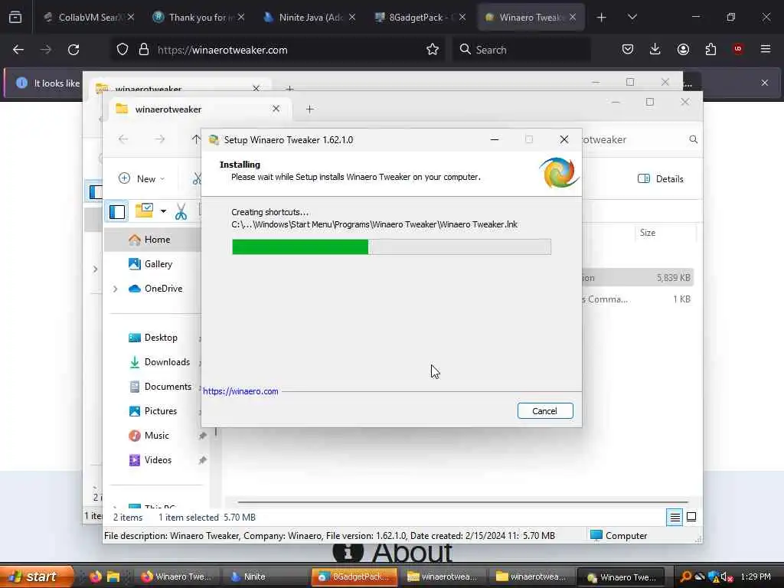Go back in Firefox

point(18,50)
